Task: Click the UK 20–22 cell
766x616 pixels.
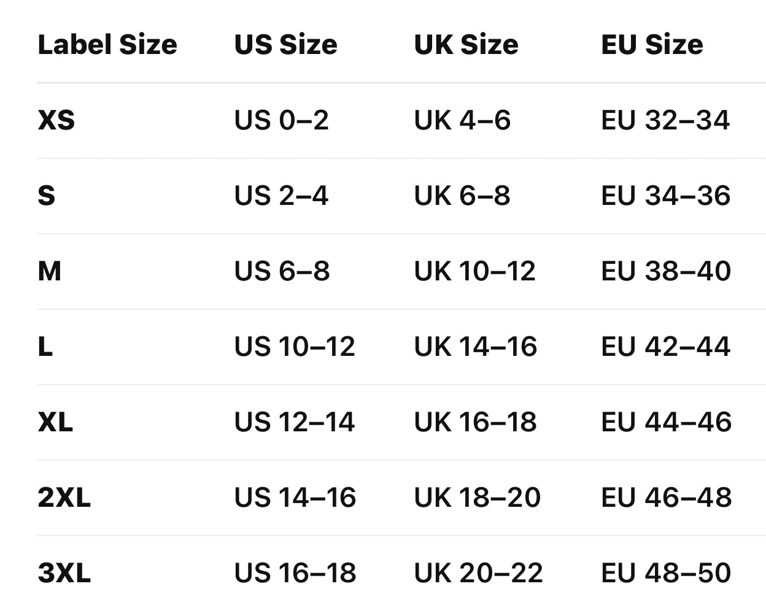Action: pos(478,573)
